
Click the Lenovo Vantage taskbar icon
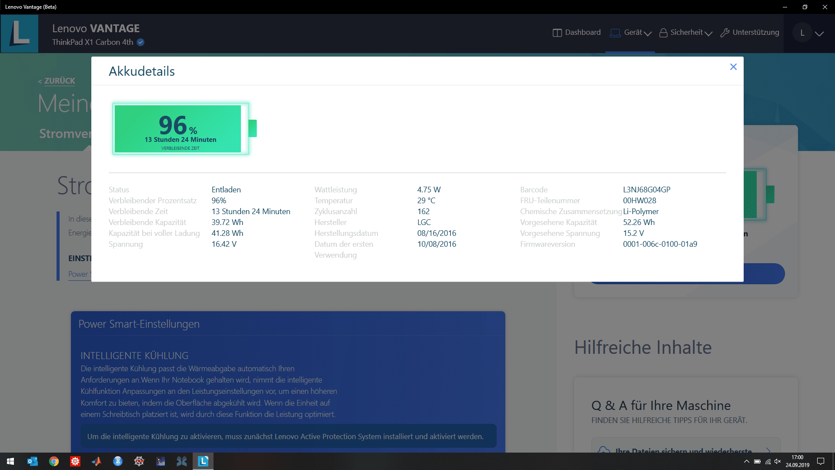(x=203, y=461)
